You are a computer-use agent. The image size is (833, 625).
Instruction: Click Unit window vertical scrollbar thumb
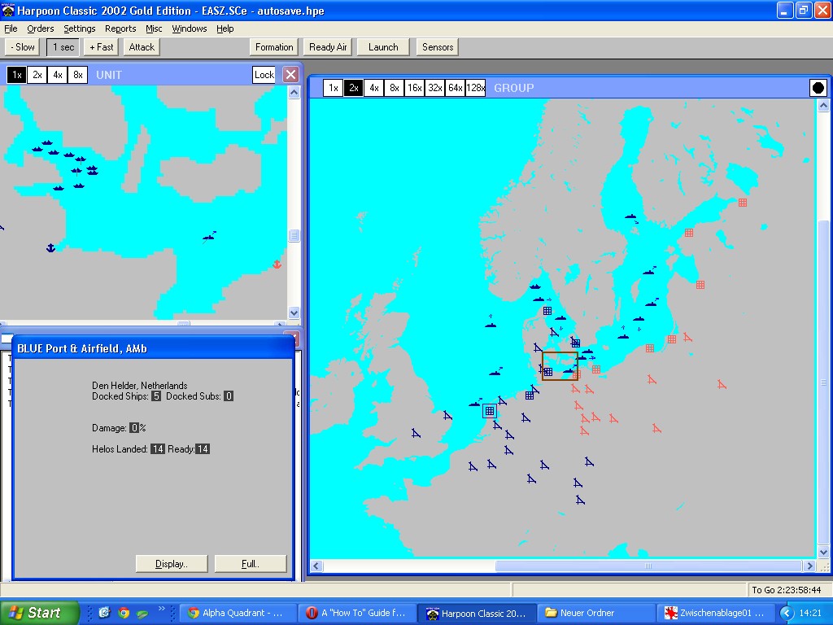(294, 235)
